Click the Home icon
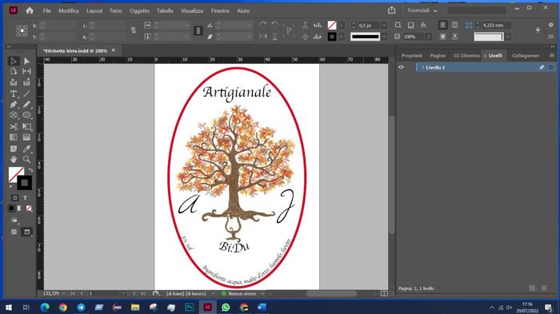The height and width of the screenshot is (314, 560). 30,10
